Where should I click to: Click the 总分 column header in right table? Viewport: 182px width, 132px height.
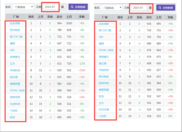point(149,17)
